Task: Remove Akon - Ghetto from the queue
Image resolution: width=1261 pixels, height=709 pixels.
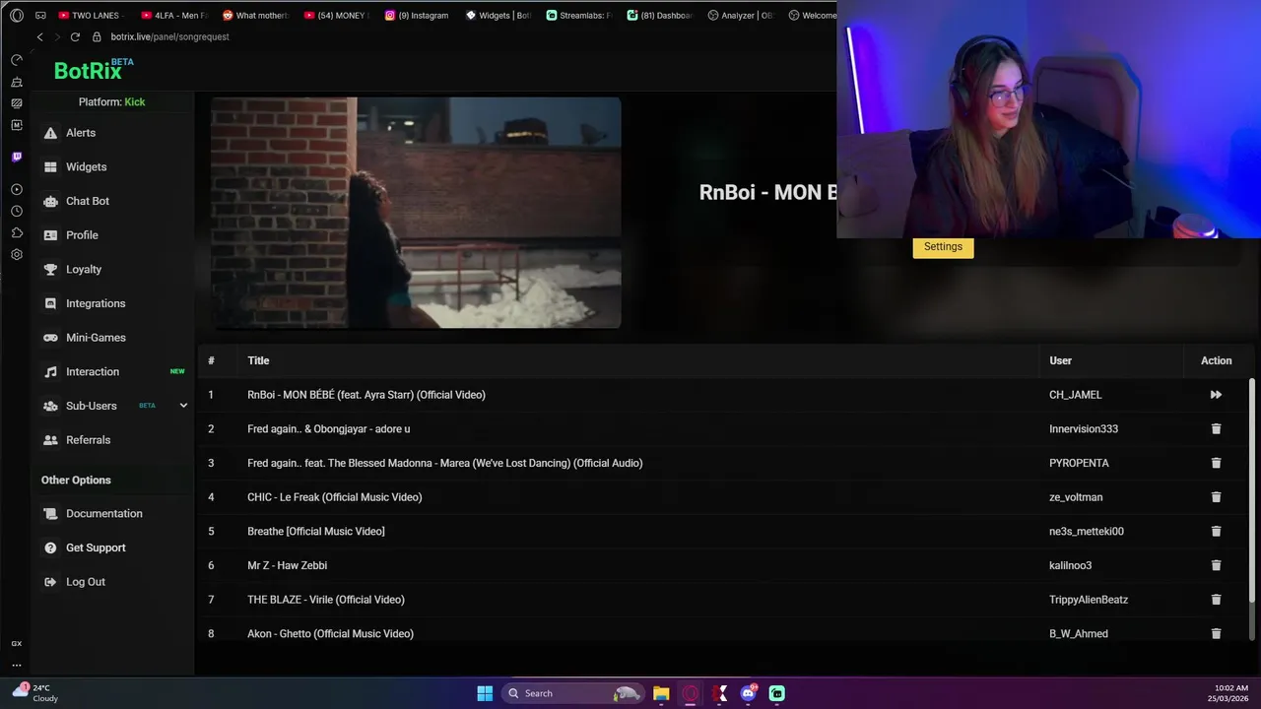Action: click(x=1216, y=634)
